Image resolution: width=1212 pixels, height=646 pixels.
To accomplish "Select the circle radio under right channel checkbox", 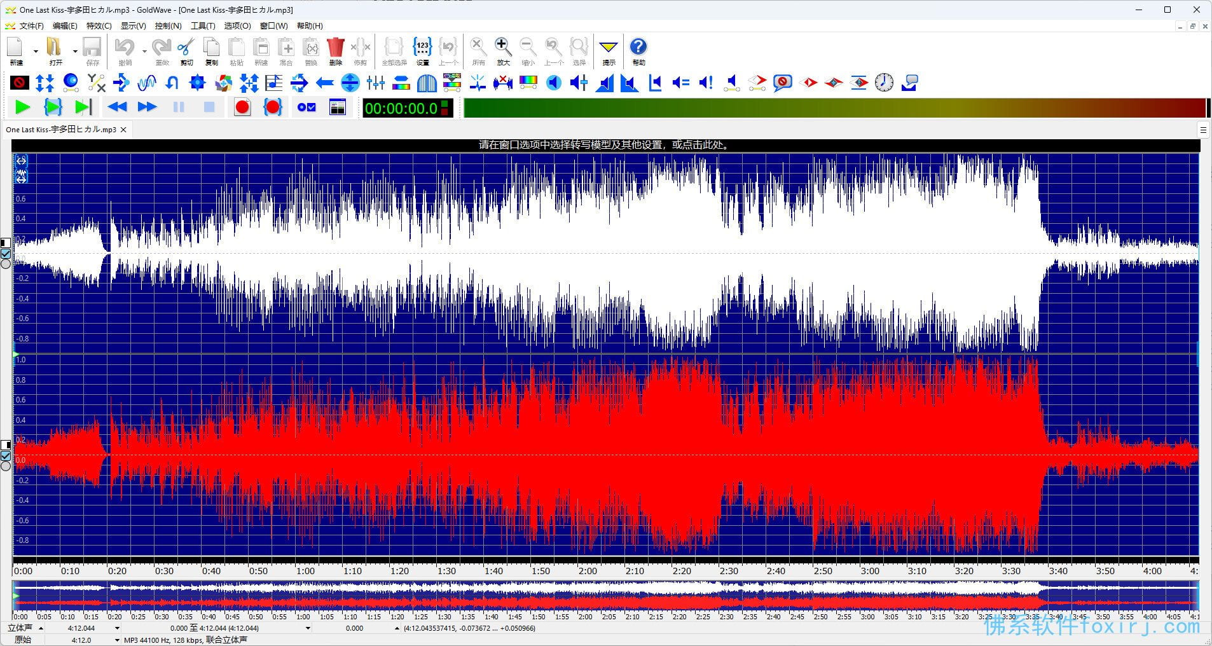I will [x=6, y=466].
